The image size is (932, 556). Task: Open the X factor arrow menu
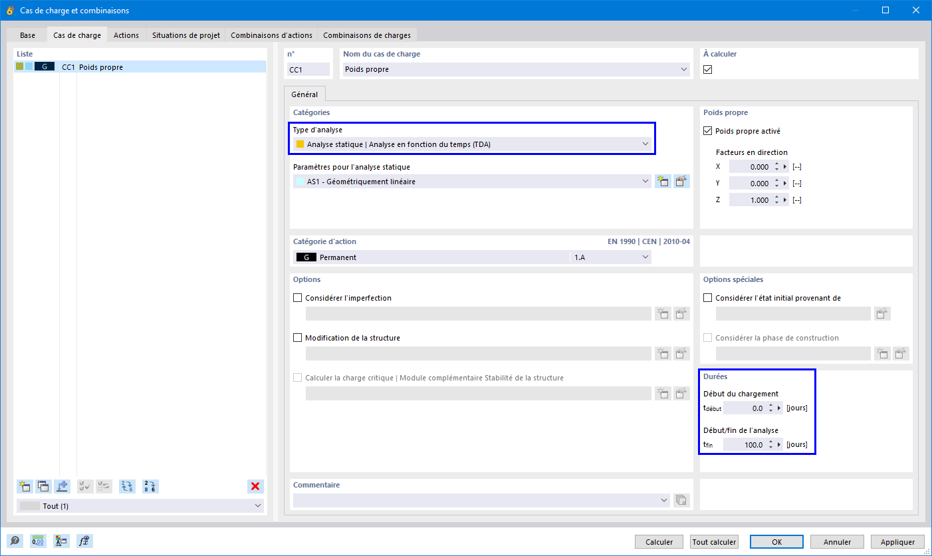tap(785, 167)
